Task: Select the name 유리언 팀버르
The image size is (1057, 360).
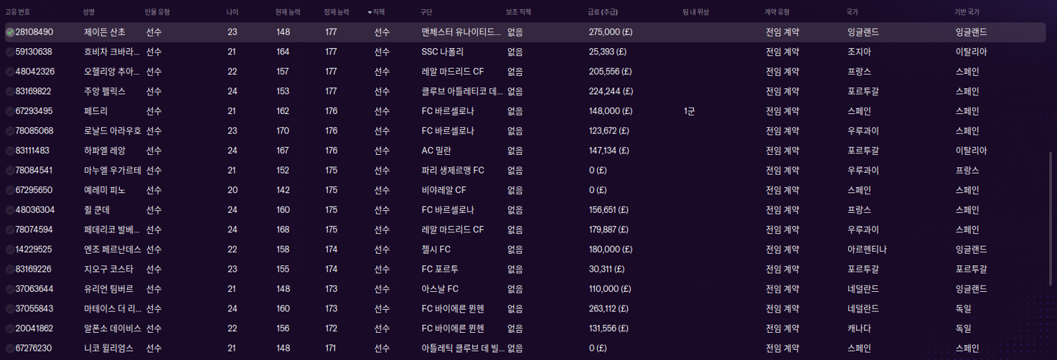Action: coord(108,289)
